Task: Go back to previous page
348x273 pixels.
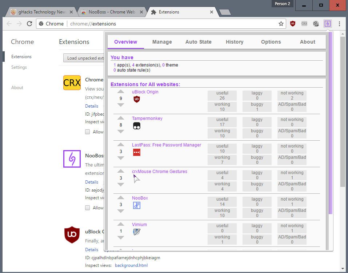Action: (9, 24)
